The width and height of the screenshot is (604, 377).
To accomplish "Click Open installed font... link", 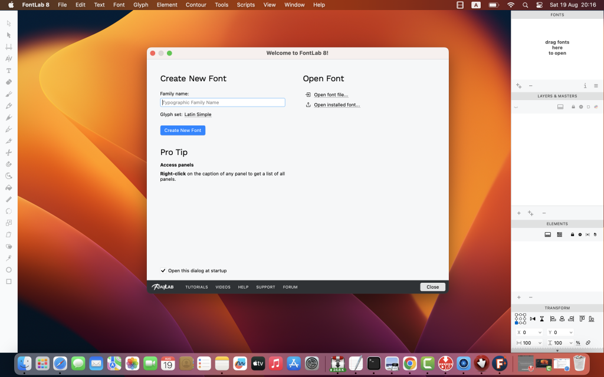I will (337, 105).
